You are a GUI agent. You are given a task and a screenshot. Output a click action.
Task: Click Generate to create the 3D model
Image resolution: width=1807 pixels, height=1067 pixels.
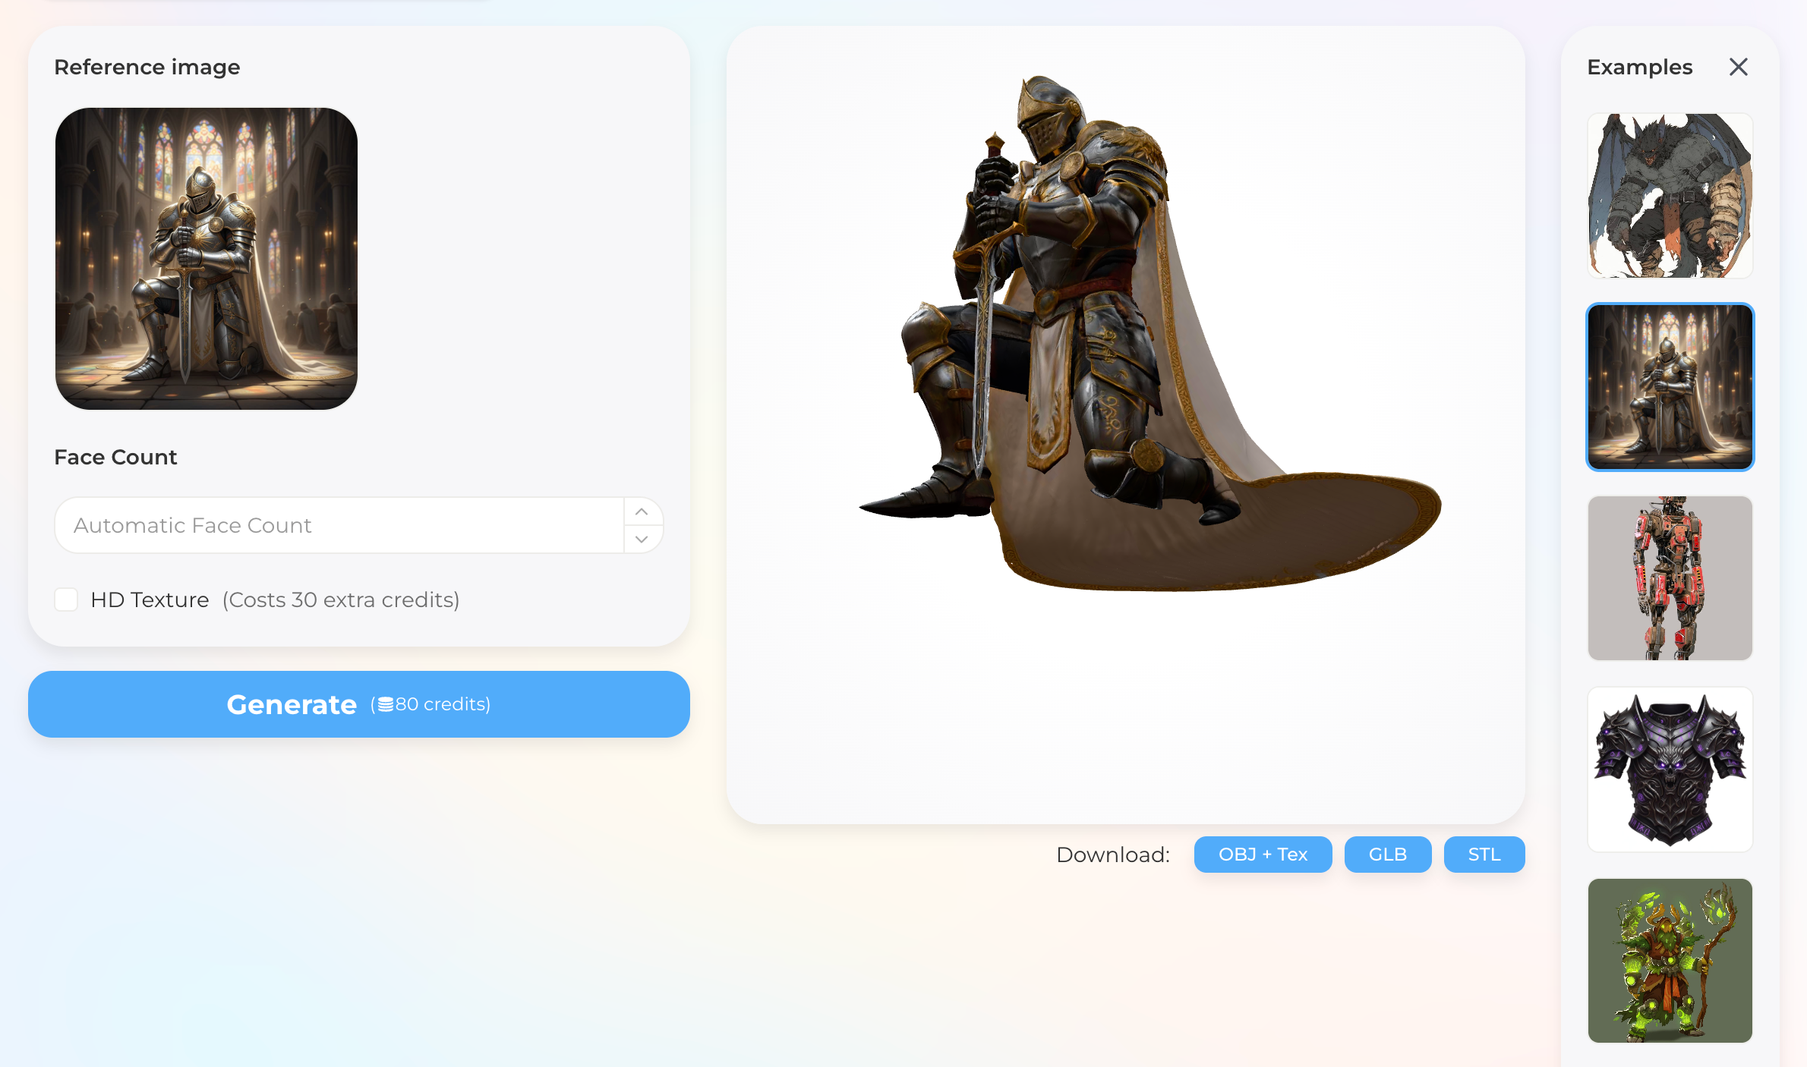pos(292,704)
